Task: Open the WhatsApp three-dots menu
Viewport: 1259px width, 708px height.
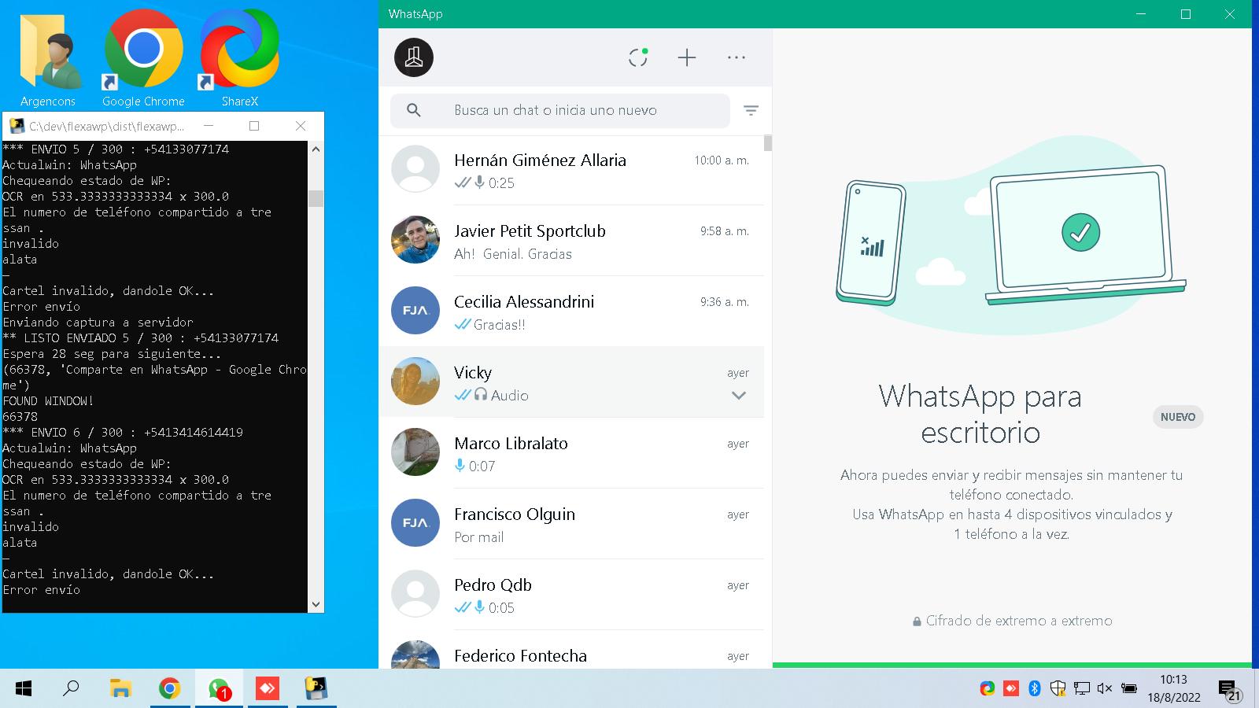Action: 737,57
